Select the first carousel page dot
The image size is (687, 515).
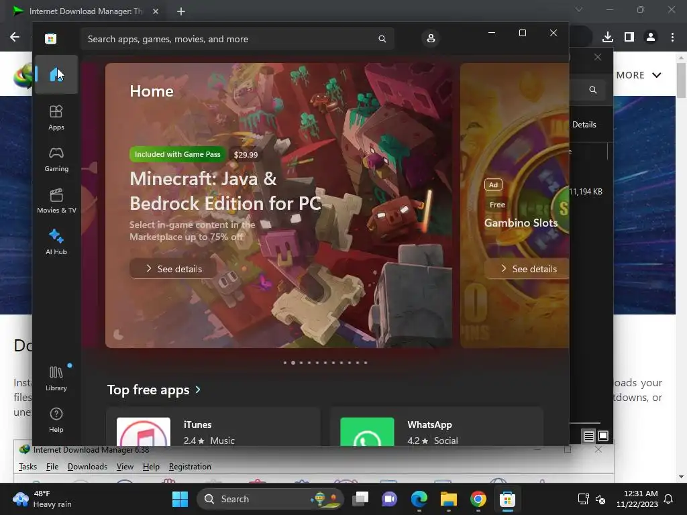pos(285,363)
